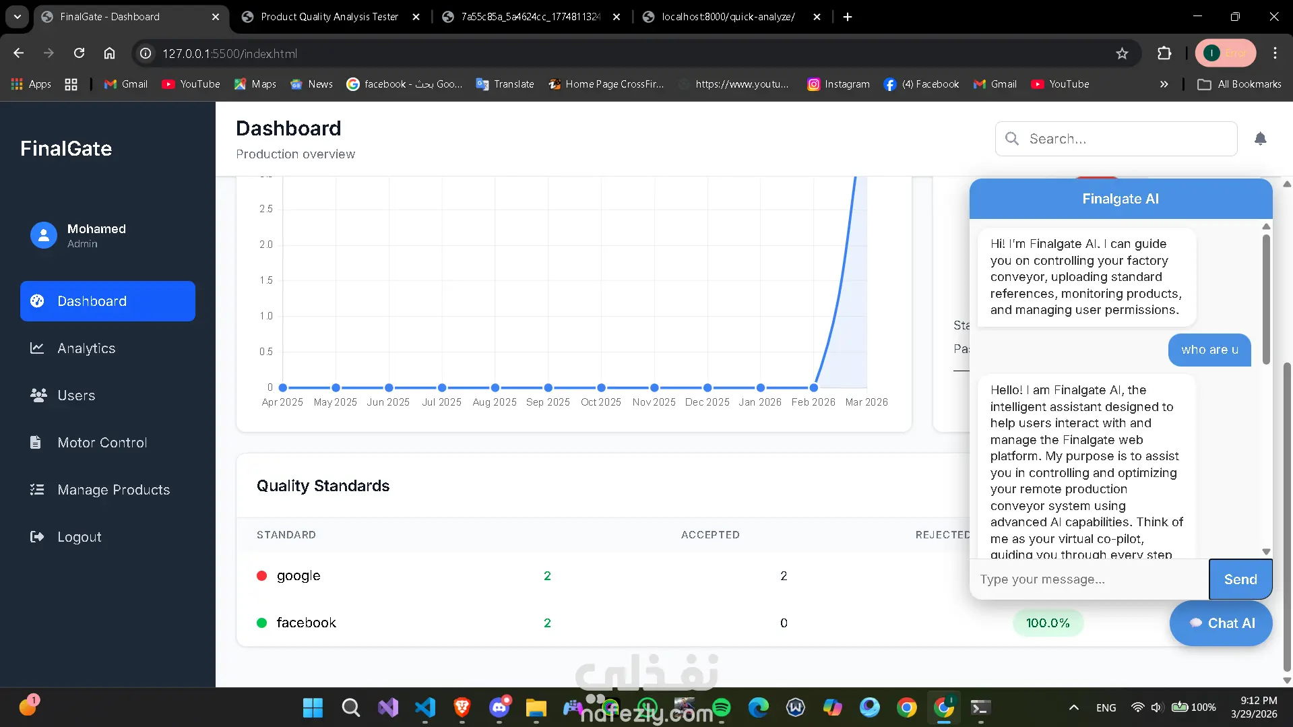Go to Motor Control in the sidebar

108,443
